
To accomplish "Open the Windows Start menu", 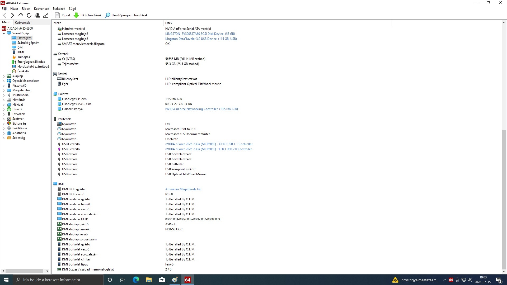I will tap(6, 280).
